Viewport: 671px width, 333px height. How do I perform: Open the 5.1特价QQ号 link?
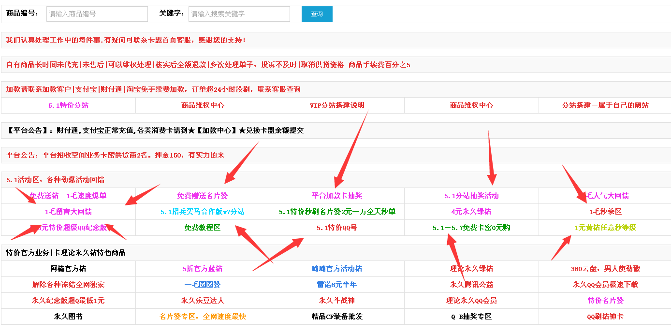pos(336,227)
